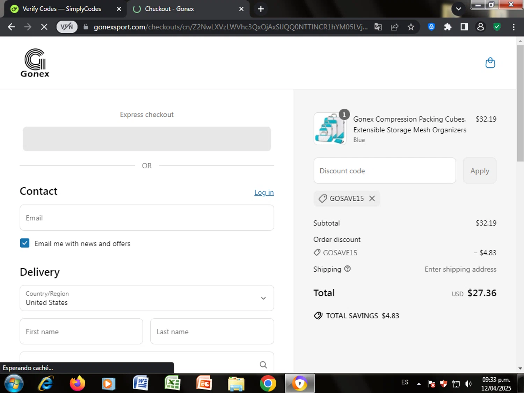Viewport: 524px width, 393px height.
Task: Click the Enter shipping address text
Action: pyautogui.click(x=460, y=269)
